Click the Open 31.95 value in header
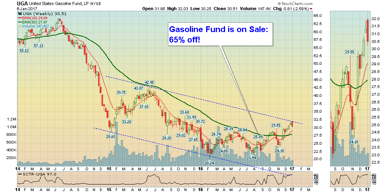 [x=153, y=8]
